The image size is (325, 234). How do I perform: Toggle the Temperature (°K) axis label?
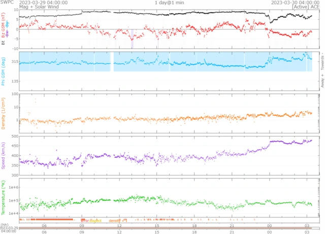(3, 198)
